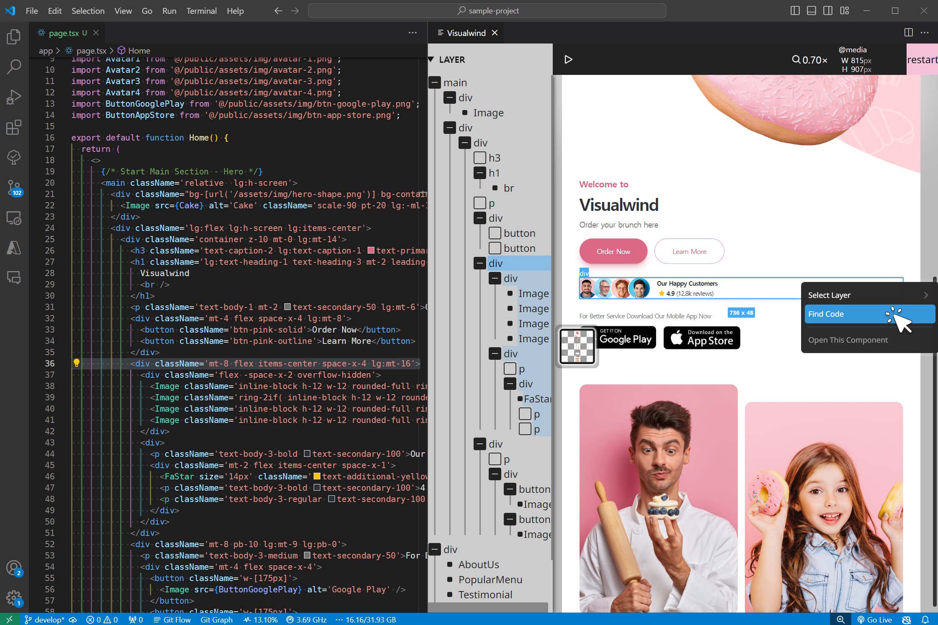Click the restart button
The height and width of the screenshot is (625, 938).
922,60
